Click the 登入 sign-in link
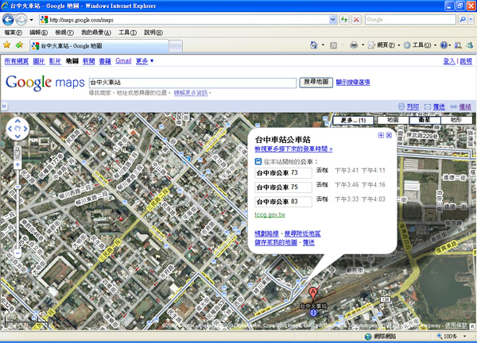The width and height of the screenshot is (477, 343). tap(449, 61)
